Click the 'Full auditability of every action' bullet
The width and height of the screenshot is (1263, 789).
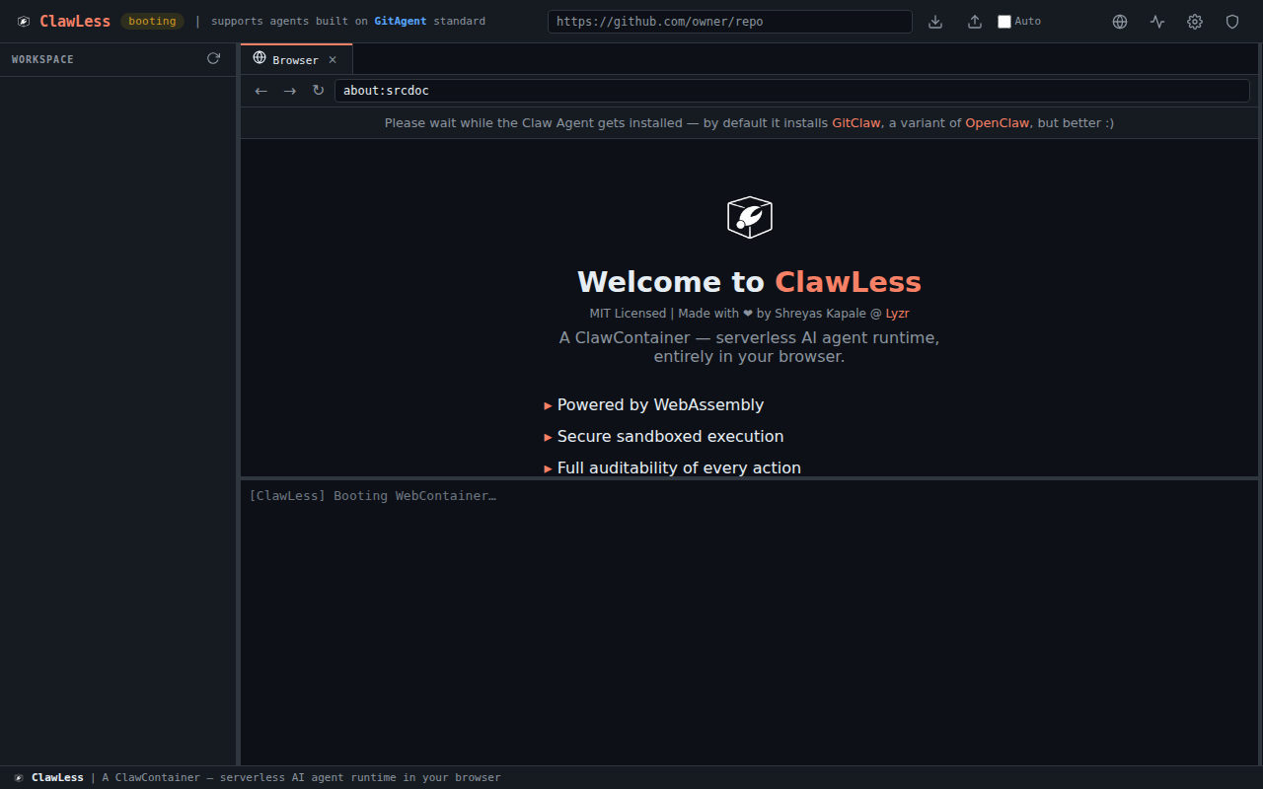[x=673, y=467]
